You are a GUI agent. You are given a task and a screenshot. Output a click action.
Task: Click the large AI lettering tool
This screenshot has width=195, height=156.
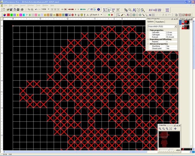tap(134, 10)
